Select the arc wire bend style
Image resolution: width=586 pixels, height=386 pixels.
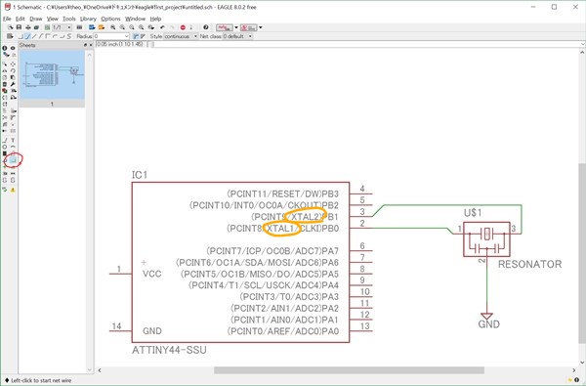pyautogui.click(x=55, y=36)
